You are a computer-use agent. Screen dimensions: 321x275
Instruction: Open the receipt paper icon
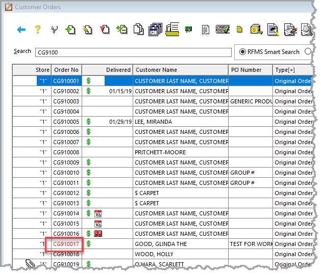coord(205,30)
